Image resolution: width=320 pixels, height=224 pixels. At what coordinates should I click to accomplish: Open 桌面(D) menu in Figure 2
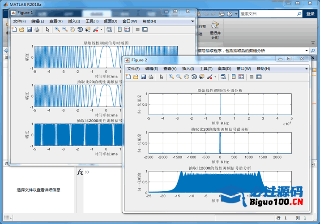225,69
